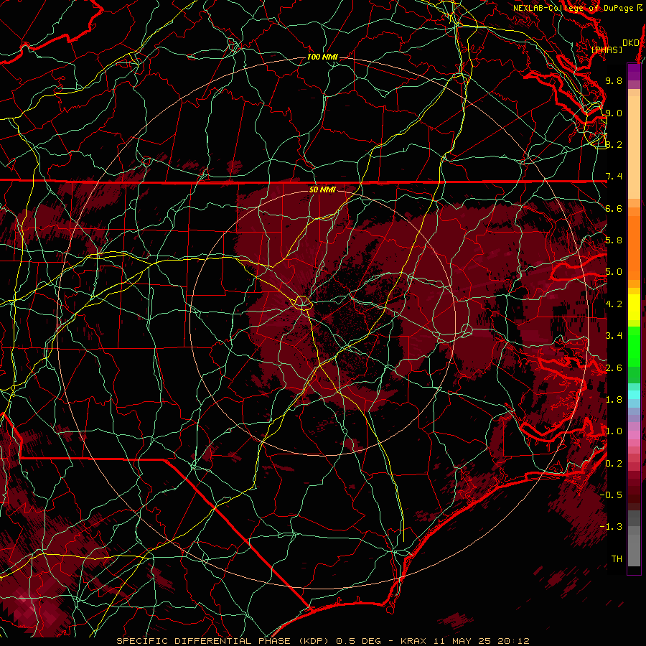The image size is (646, 646).
Task: Click the 3.4 value on color scale
Action: point(614,336)
